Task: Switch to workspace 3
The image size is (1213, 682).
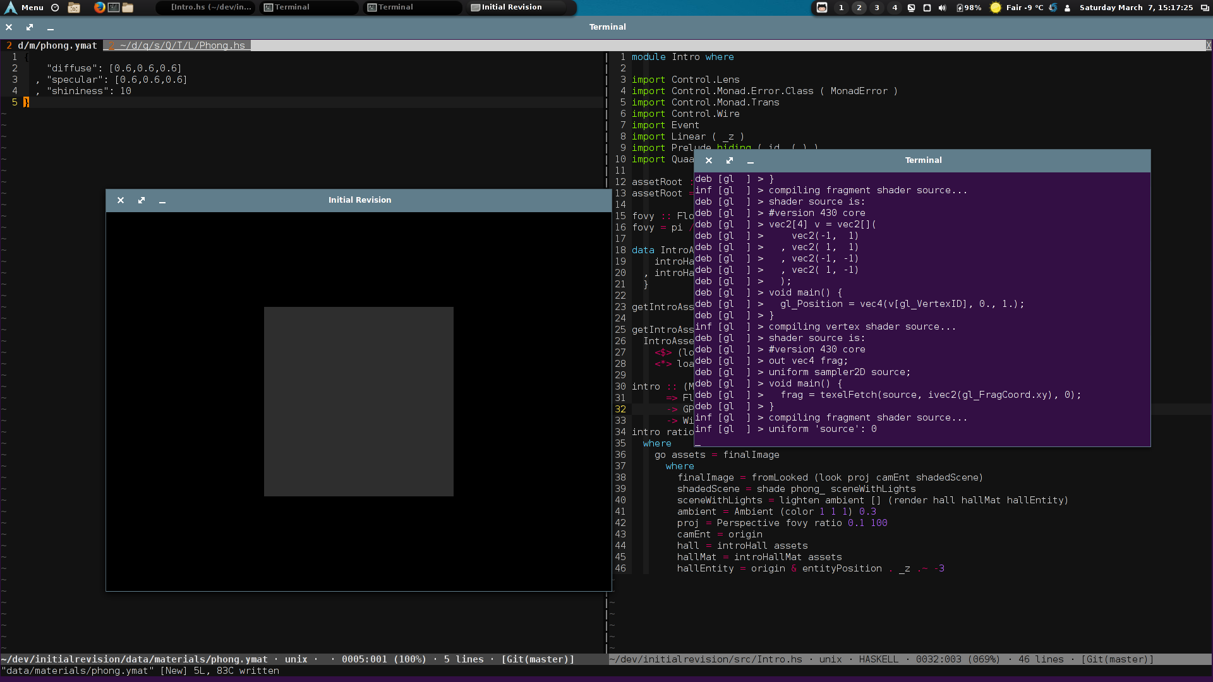Action: [876, 8]
